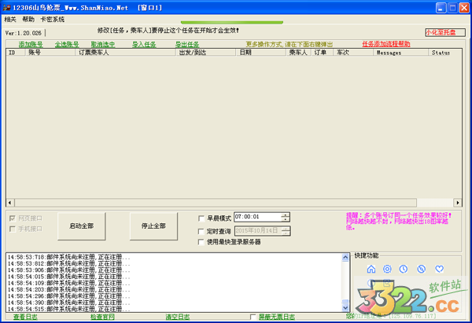Screen dimensions: 472x323
Task: Click the task table horizontal scrollbar track
Action: pyautogui.click(x=234, y=203)
